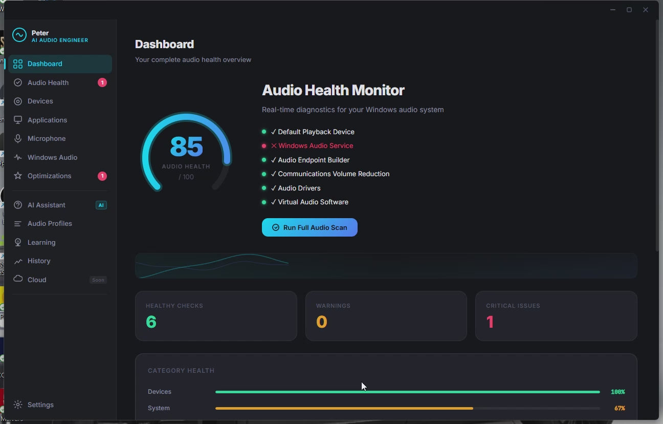Click the Audio Health notification badge
This screenshot has height=424, width=663.
tap(102, 82)
